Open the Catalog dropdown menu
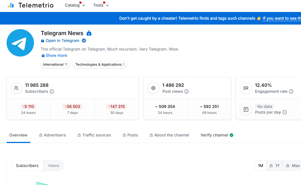The image size is (301, 185). click(x=75, y=5)
